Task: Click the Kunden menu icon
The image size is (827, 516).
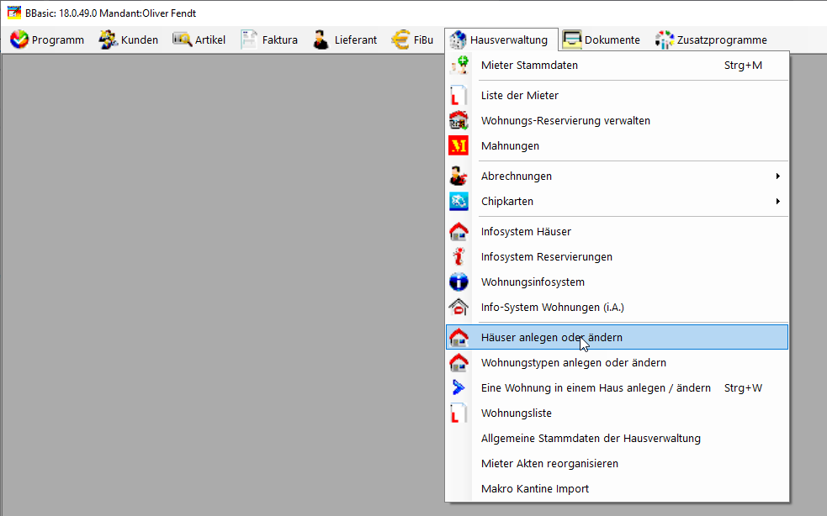Action: click(109, 39)
